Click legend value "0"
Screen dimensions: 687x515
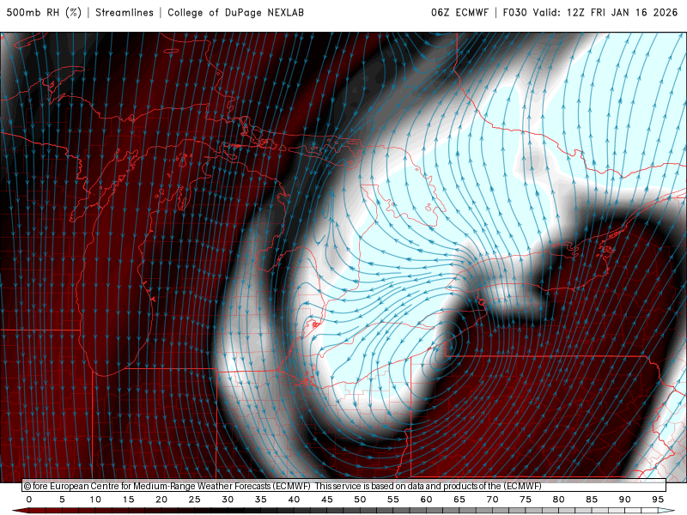coord(29,500)
